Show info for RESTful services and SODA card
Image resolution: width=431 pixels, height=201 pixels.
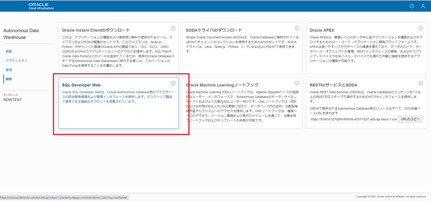[421, 83]
